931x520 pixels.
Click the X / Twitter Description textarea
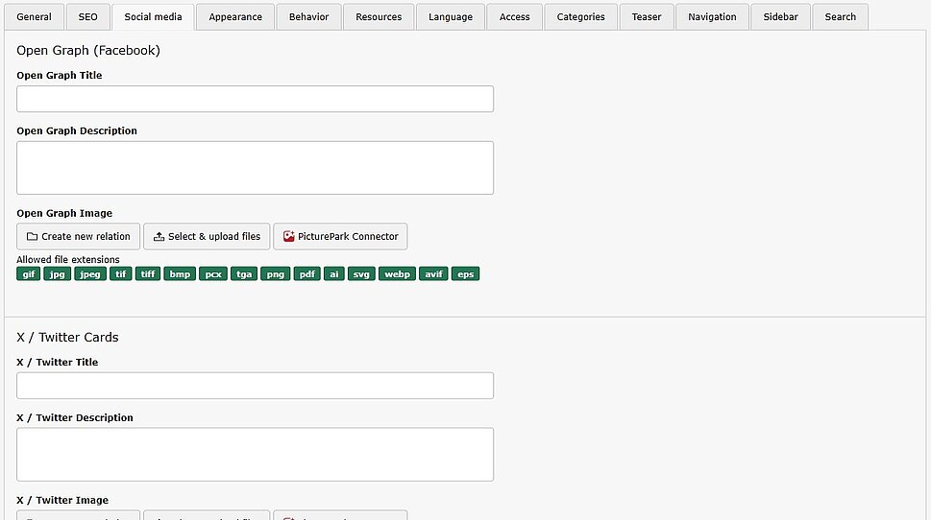coord(255,454)
